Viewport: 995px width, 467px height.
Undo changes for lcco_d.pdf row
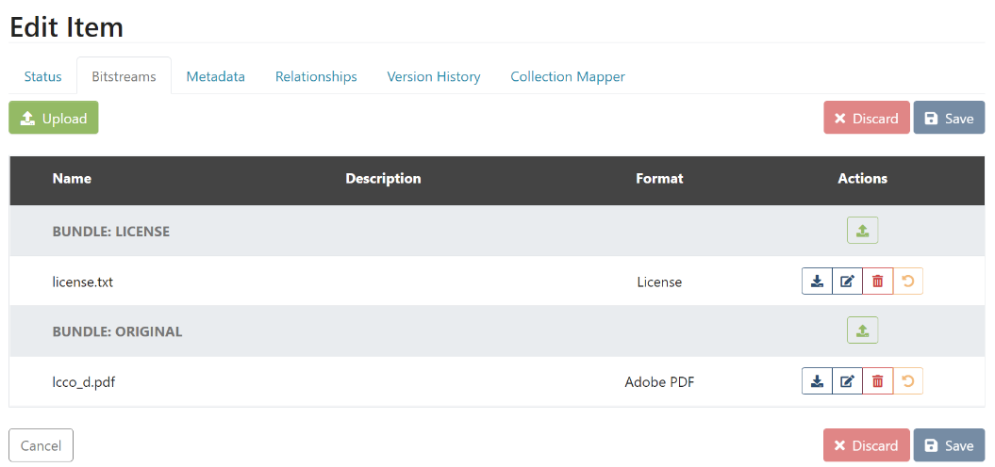pyautogui.click(x=907, y=381)
